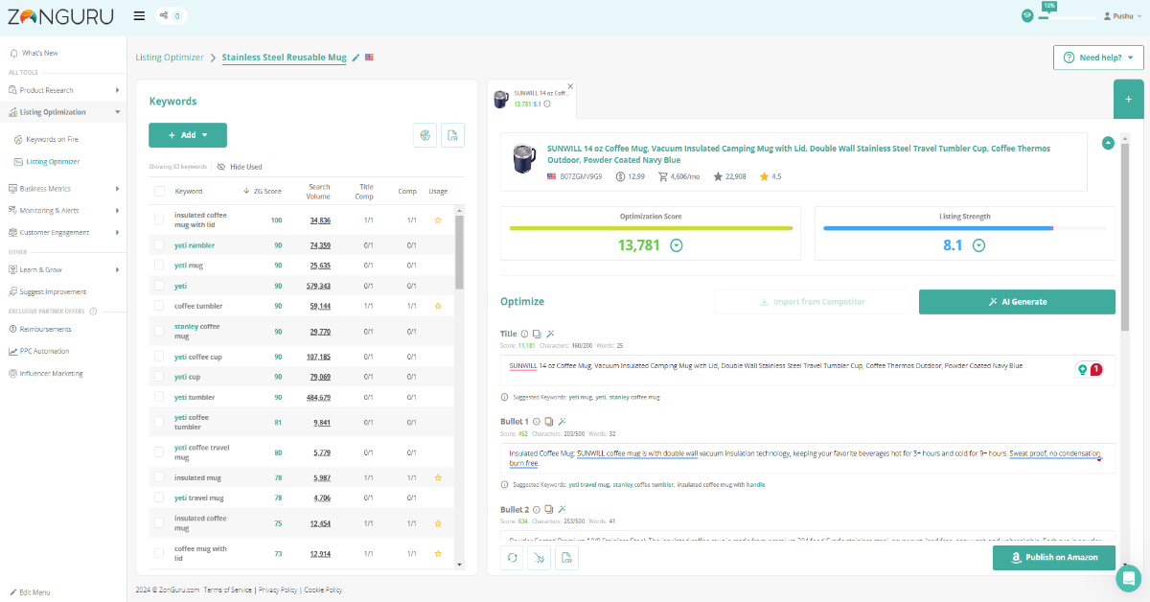Check the yeti rambler keyword row

[159, 245]
